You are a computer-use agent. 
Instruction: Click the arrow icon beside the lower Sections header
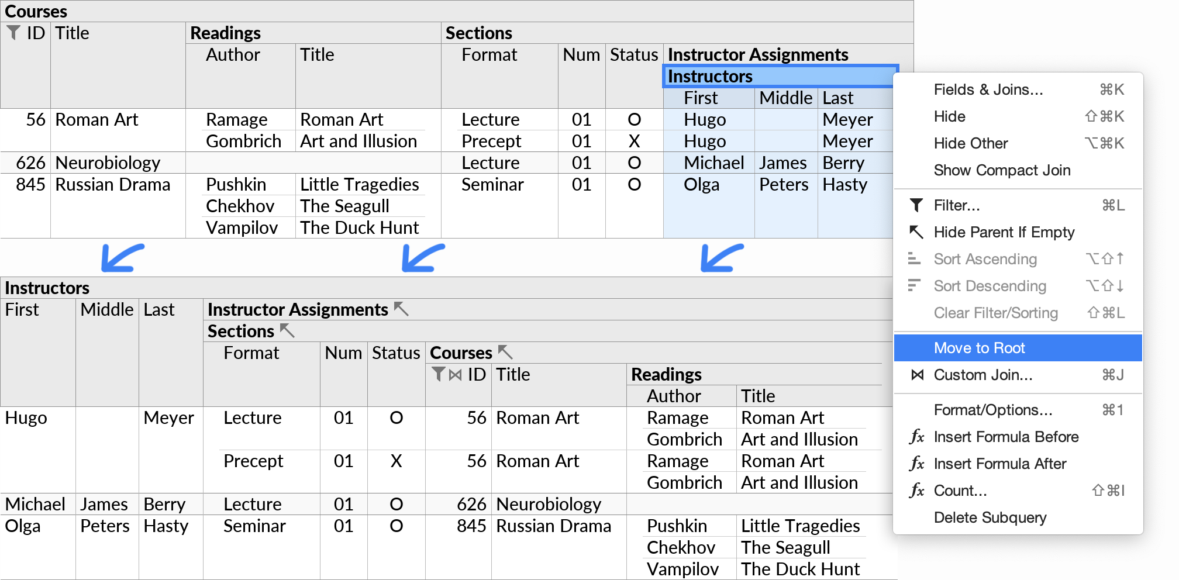[287, 330]
